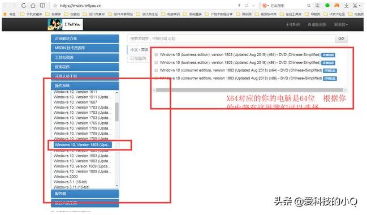367x215 pixels.
Task: Open the 电脑常识 bookmarks folder
Action: tap(171, 14)
